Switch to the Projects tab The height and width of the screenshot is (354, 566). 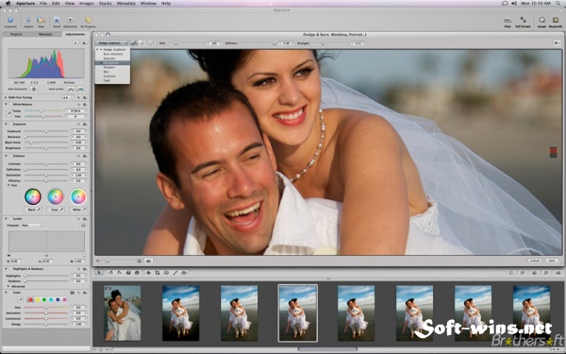[x=16, y=34]
